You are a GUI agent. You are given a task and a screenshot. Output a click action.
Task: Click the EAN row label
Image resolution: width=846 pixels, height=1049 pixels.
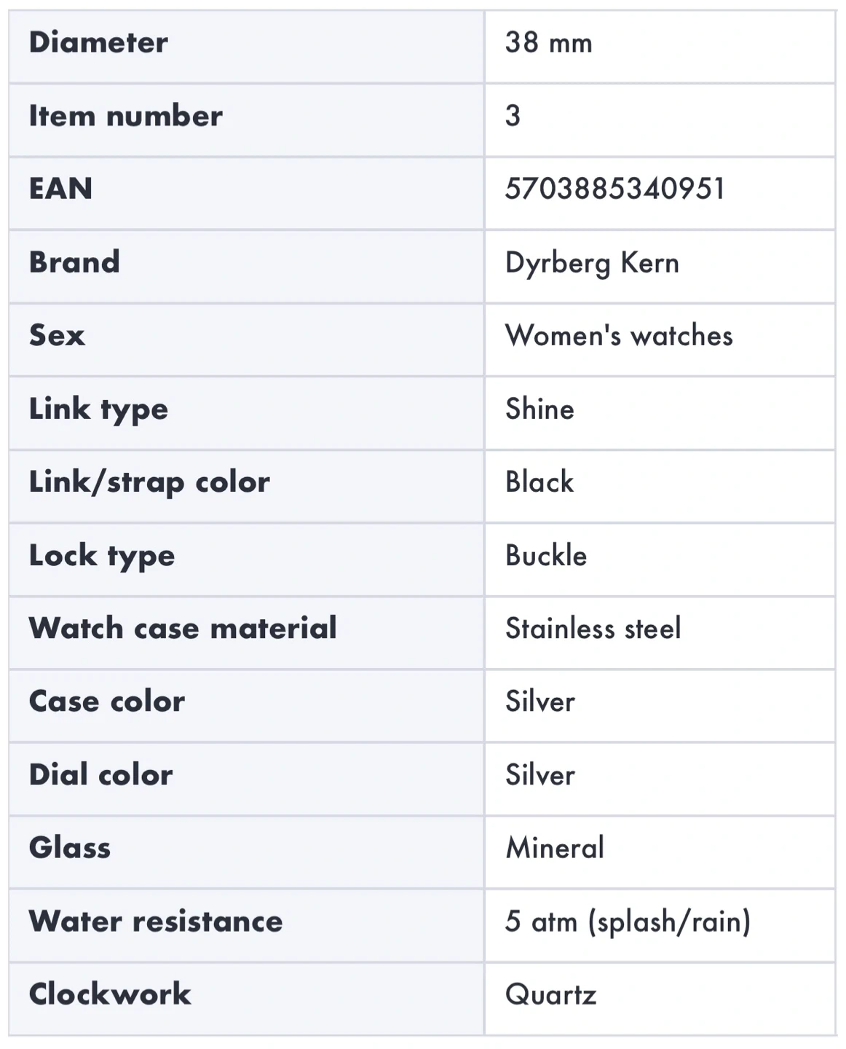tap(60, 189)
